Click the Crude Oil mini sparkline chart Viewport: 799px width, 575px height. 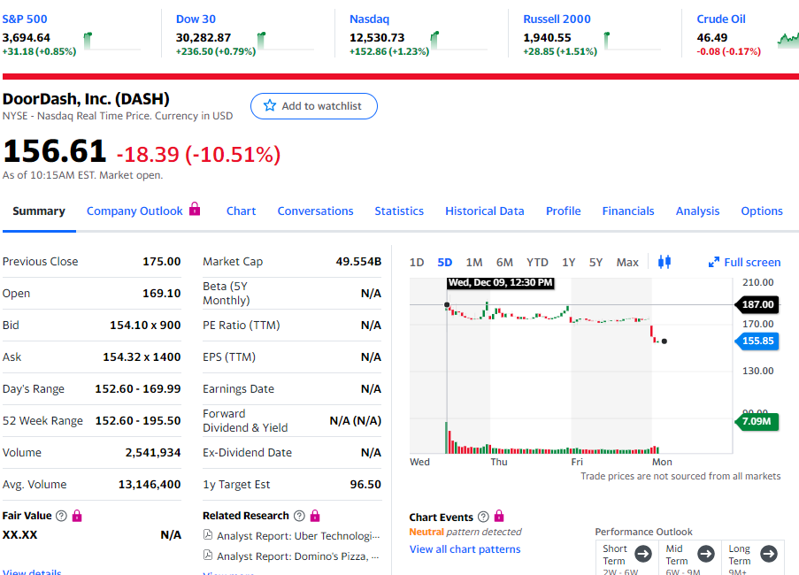(787, 39)
